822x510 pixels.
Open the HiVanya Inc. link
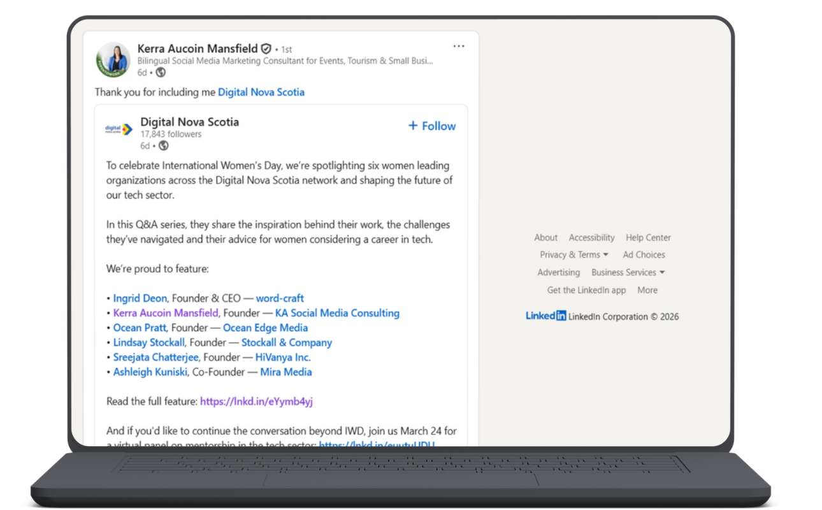(x=283, y=357)
